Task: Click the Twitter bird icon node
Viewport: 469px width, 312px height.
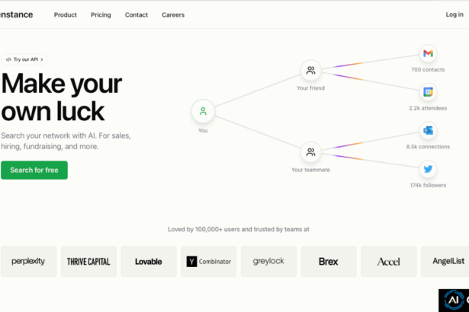Action: coord(428,169)
